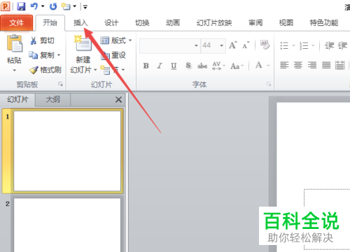Apply font color with A icon
Image resolution: width=350 pixels, height=252 pixels.
click(x=259, y=65)
